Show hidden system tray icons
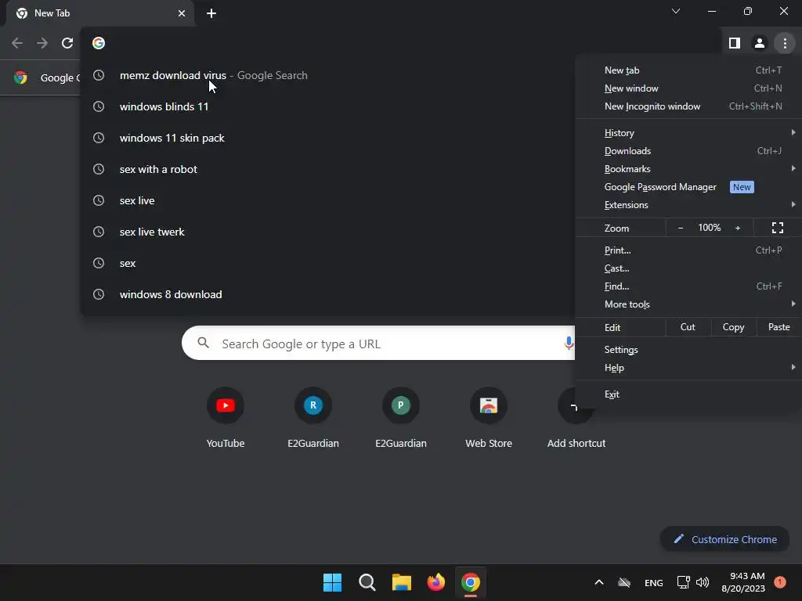Screen dimensions: 802x601 pyautogui.click(x=599, y=582)
